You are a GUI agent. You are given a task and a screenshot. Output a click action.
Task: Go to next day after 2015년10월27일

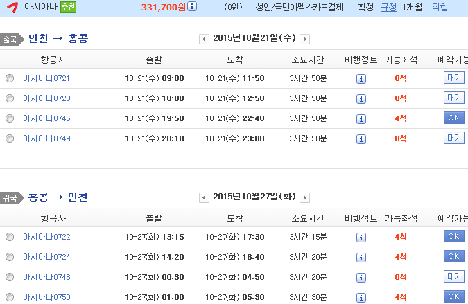(x=304, y=197)
